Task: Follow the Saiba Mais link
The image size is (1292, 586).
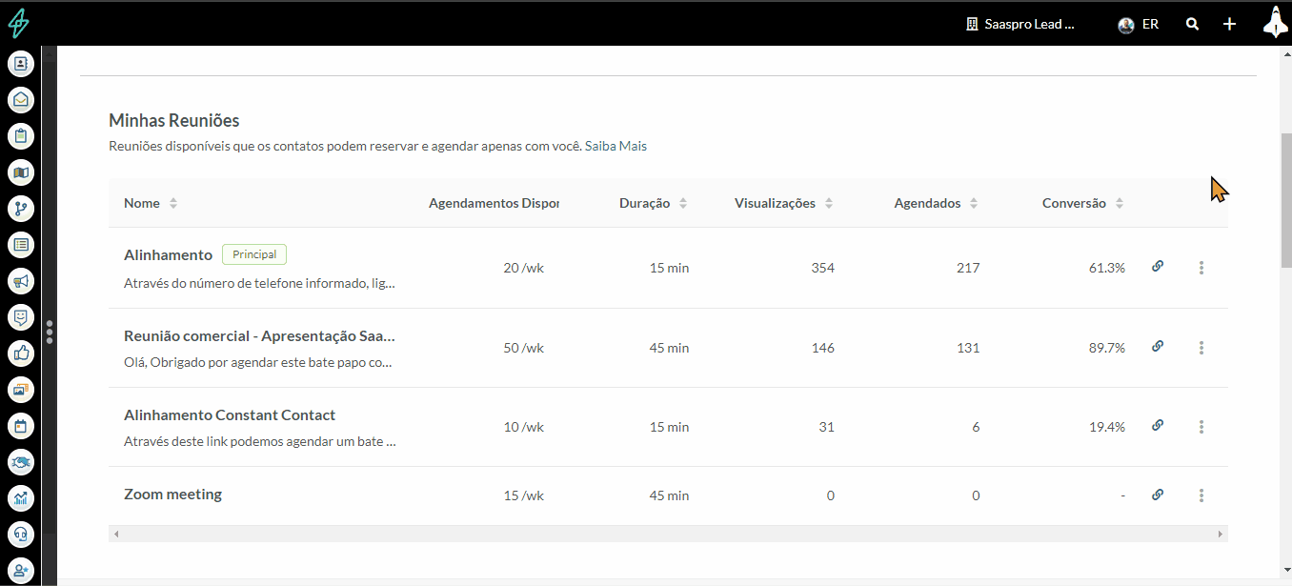Action: pos(616,147)
